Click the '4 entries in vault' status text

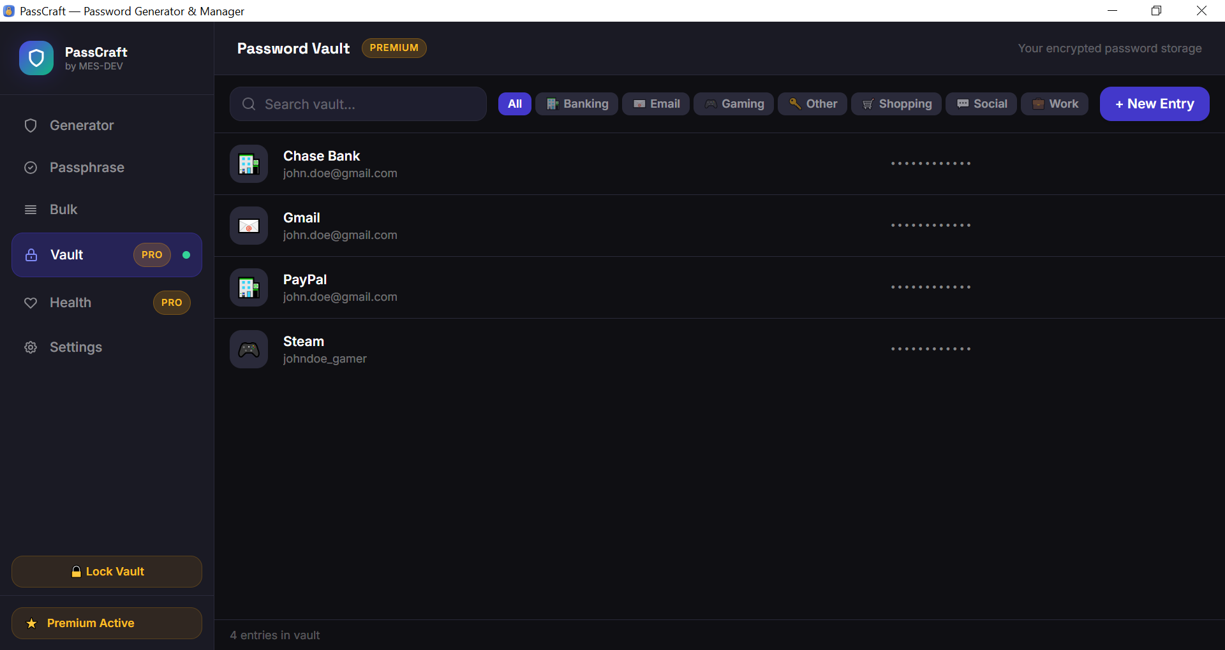(275, 635)
